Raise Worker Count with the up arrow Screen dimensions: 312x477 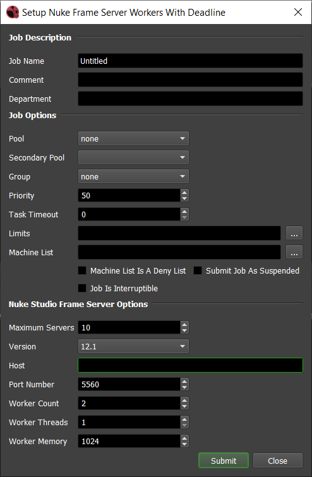[x=184, y=400]
